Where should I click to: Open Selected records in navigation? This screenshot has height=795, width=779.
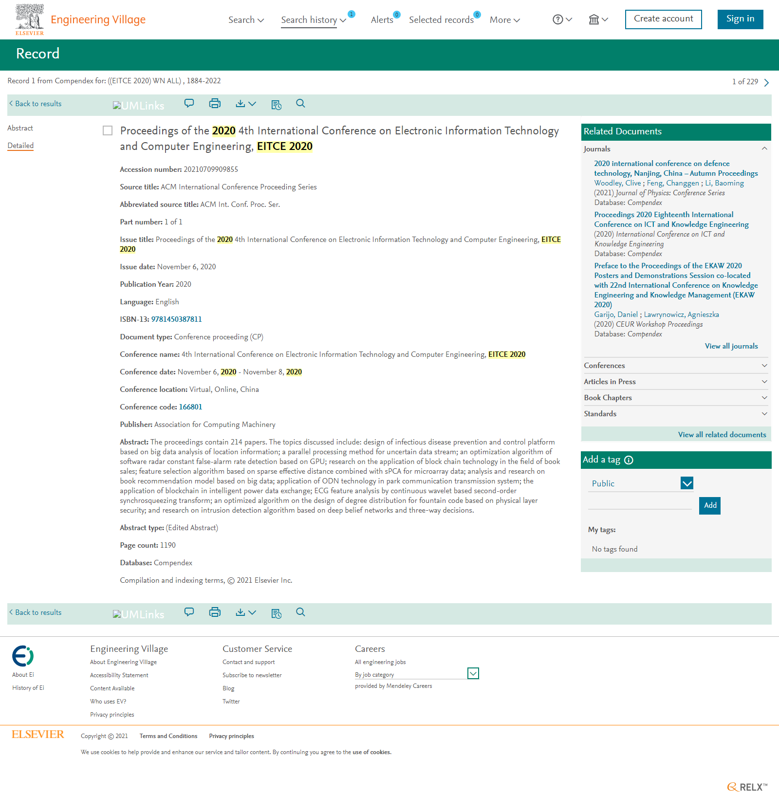(441, 20)
